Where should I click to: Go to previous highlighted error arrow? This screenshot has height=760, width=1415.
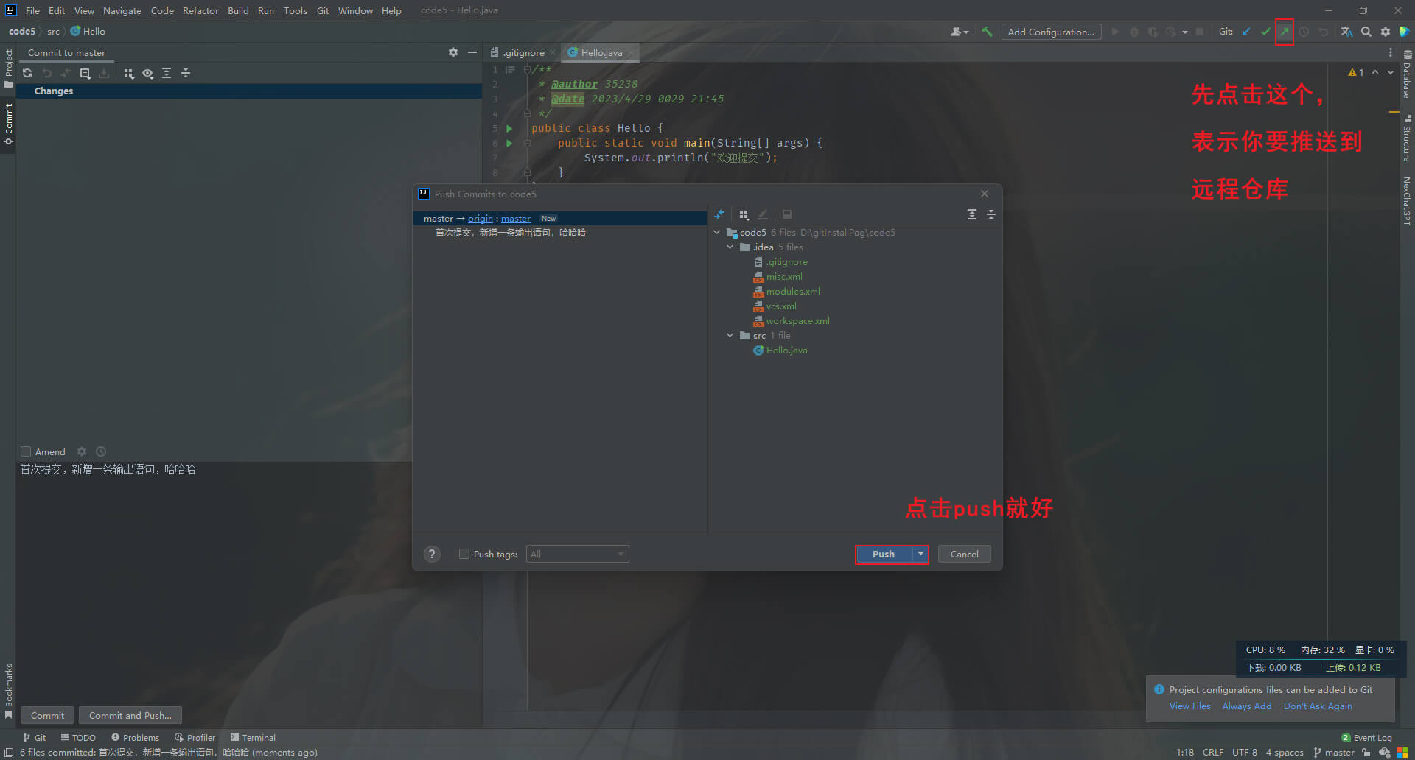(1375, 72)
